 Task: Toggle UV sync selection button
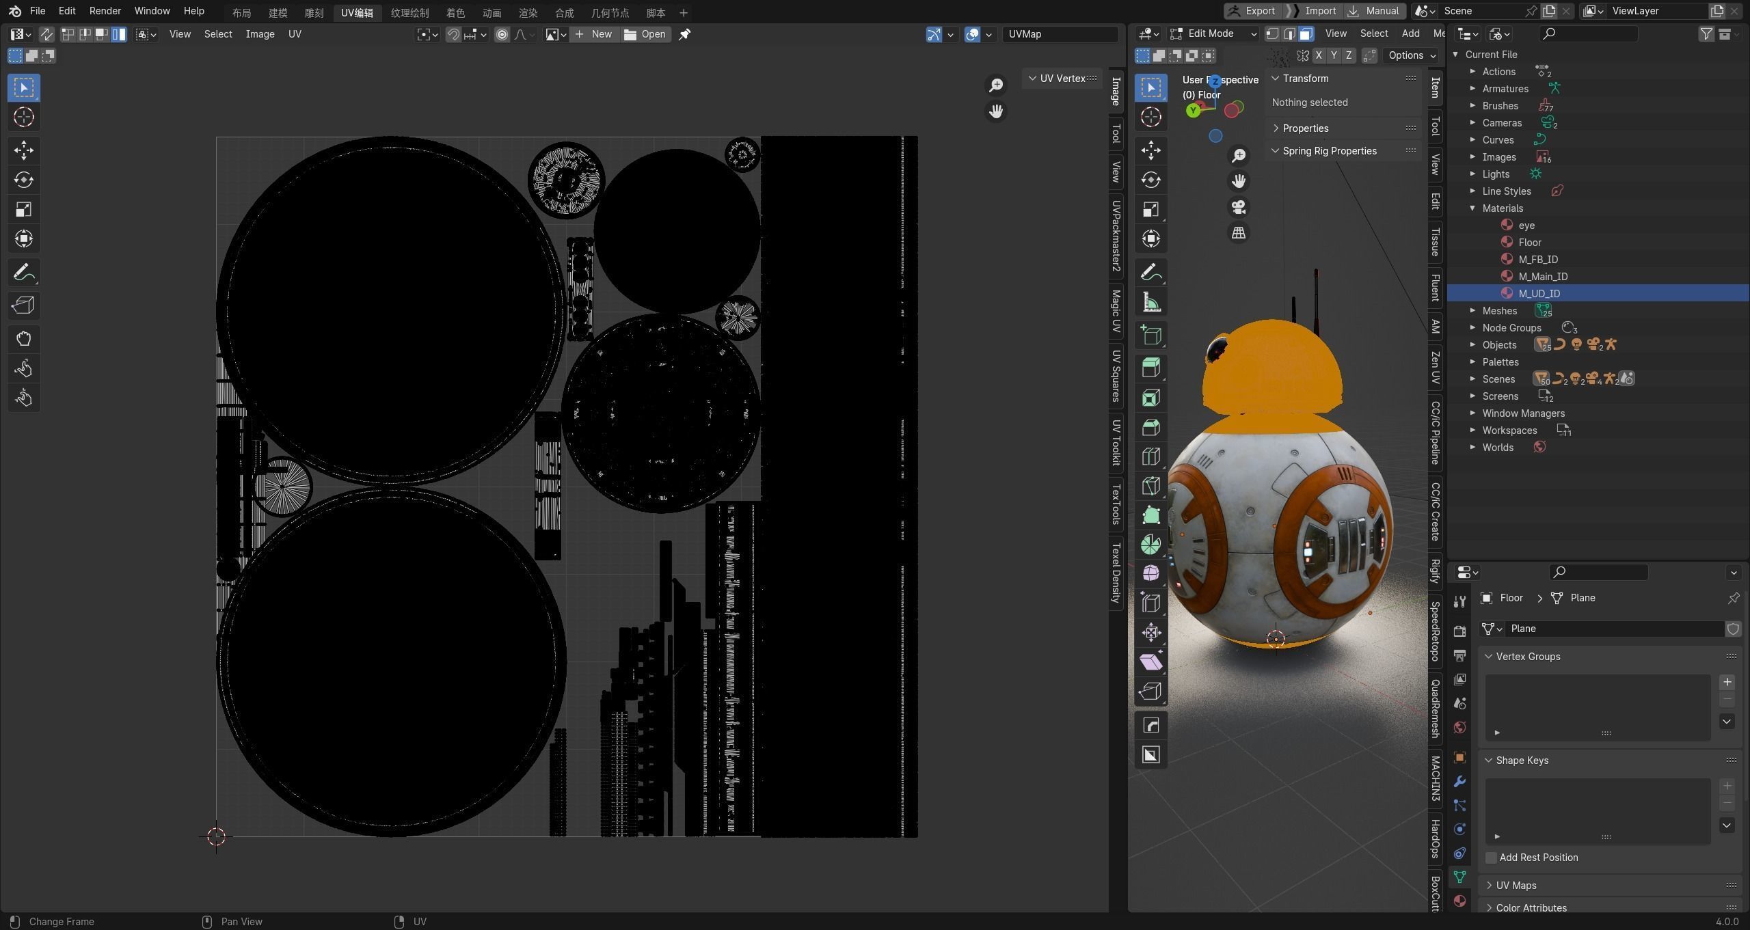pos(46,34)
